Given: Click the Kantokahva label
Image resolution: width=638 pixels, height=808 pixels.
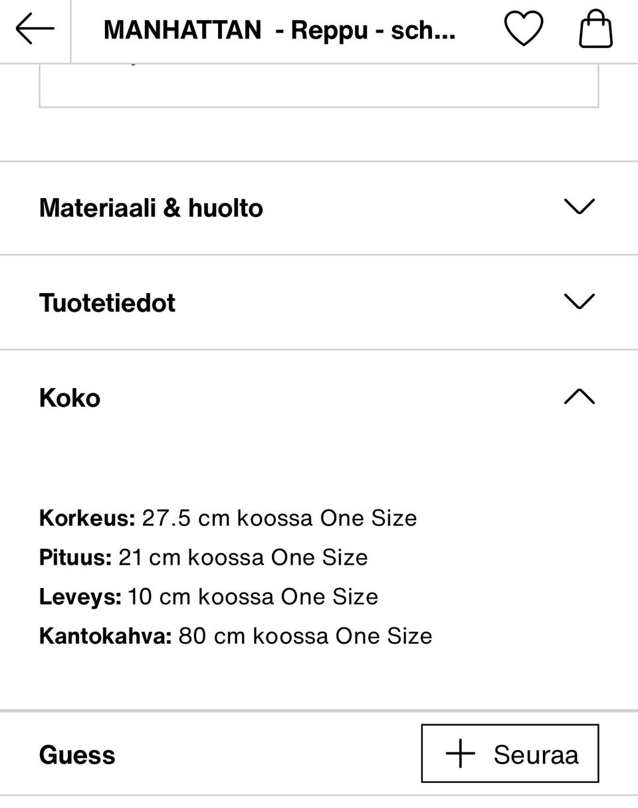Looking at the screenshot, I should 105,636.
